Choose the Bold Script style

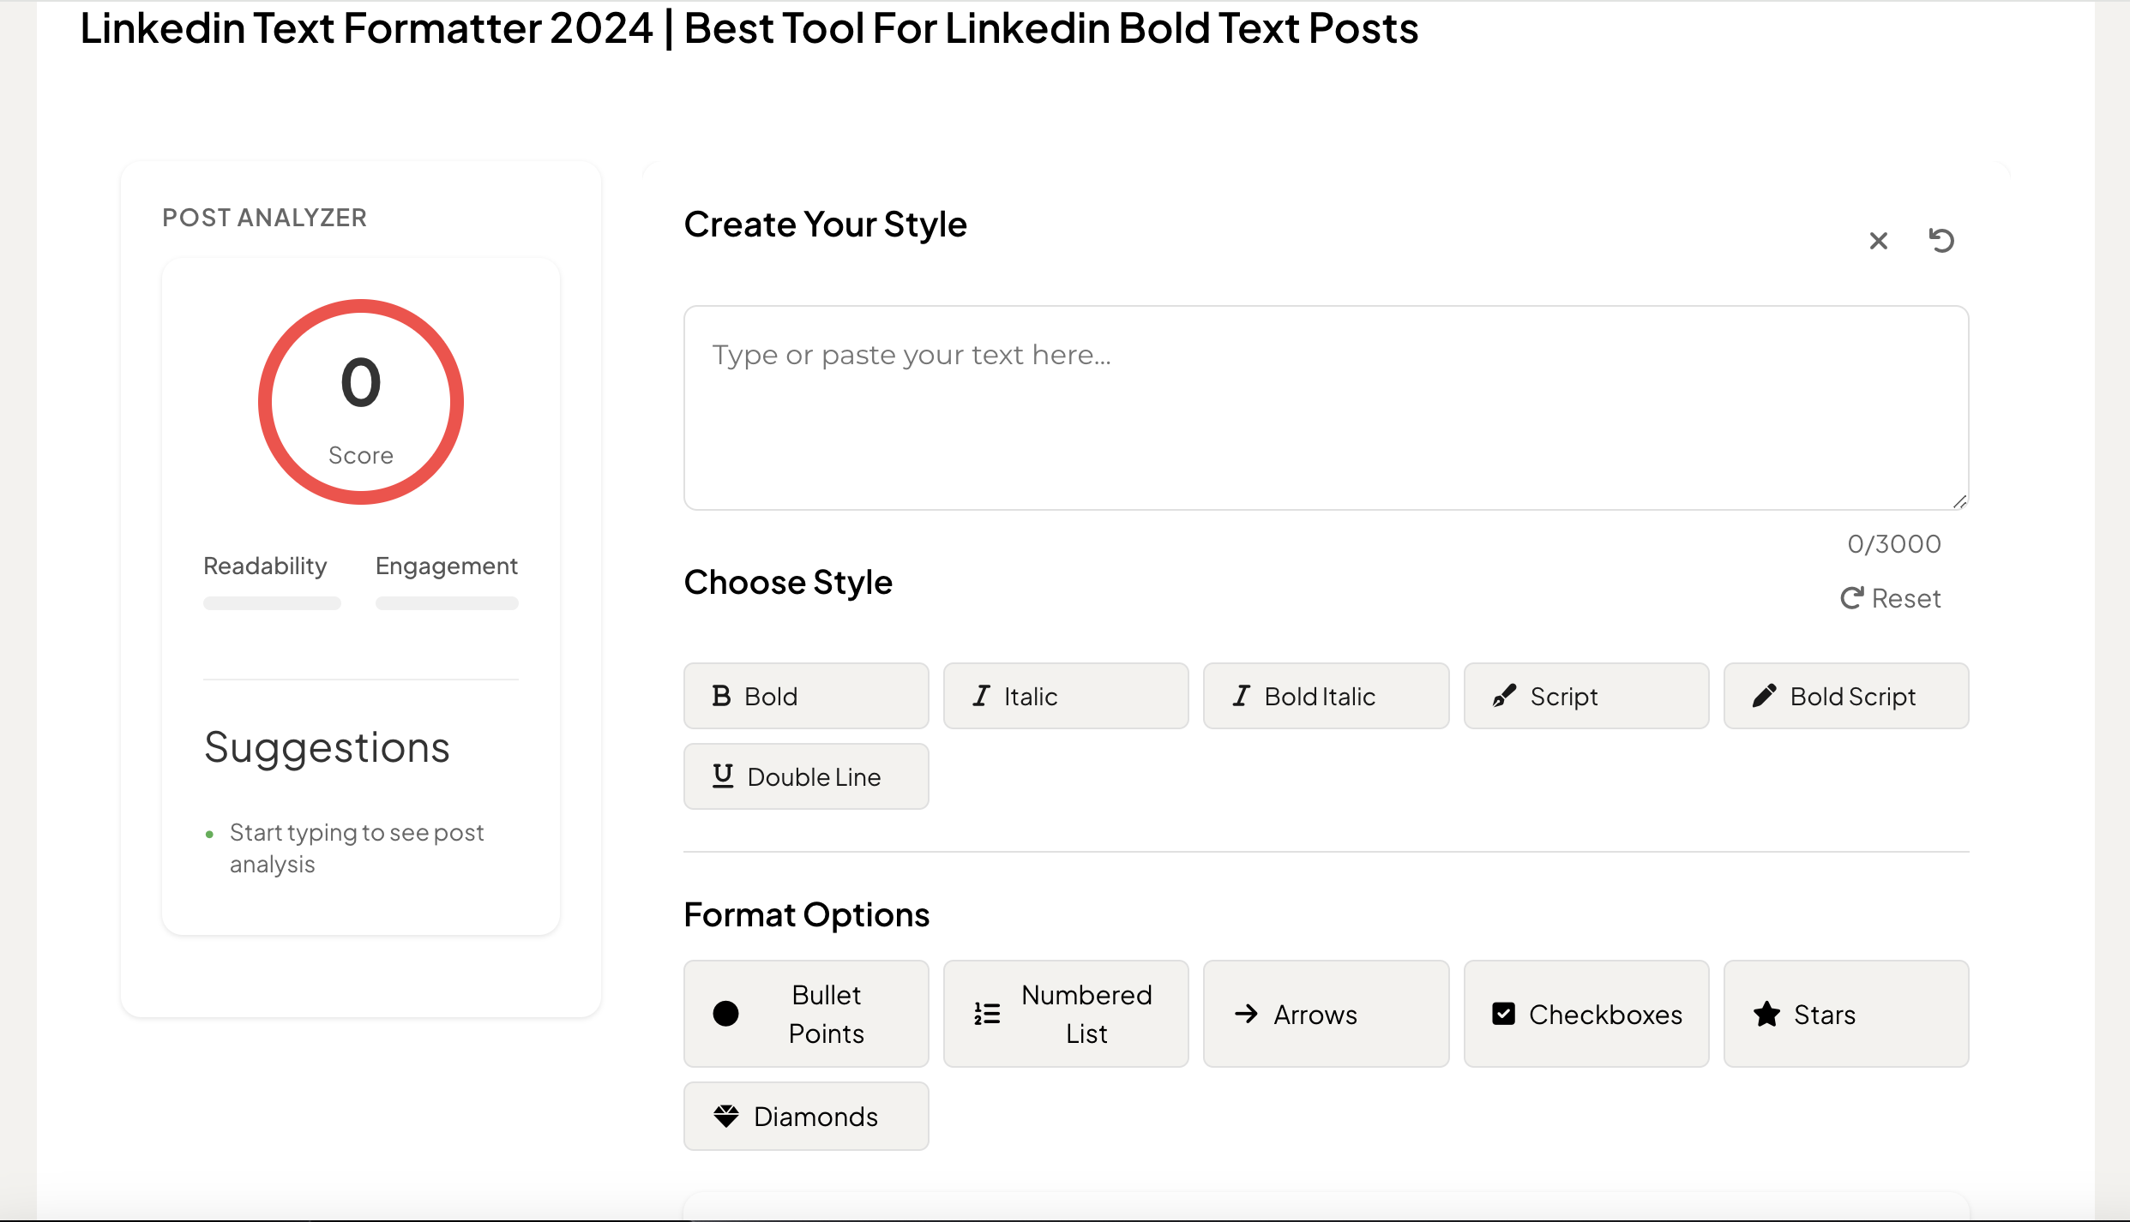[1846, 696]
